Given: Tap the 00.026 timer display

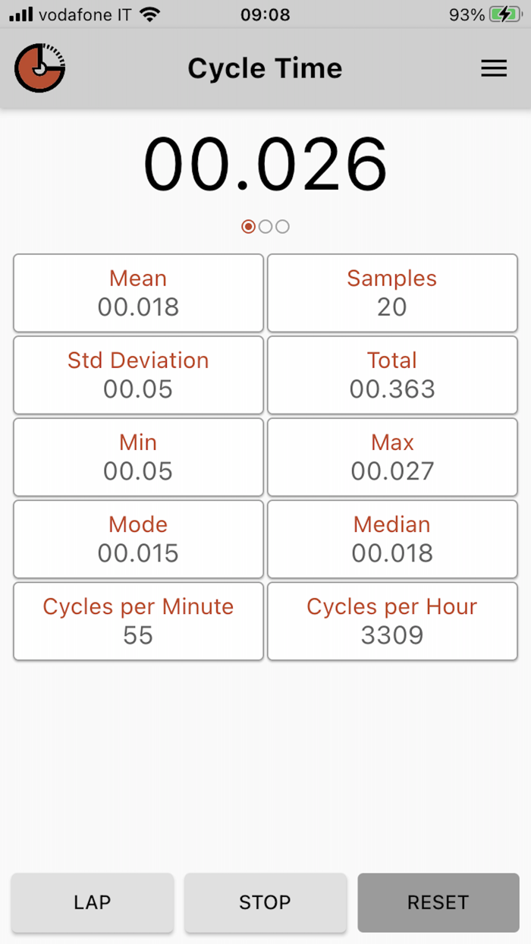Looking at the screenshot, I should (x=265, y=162).
